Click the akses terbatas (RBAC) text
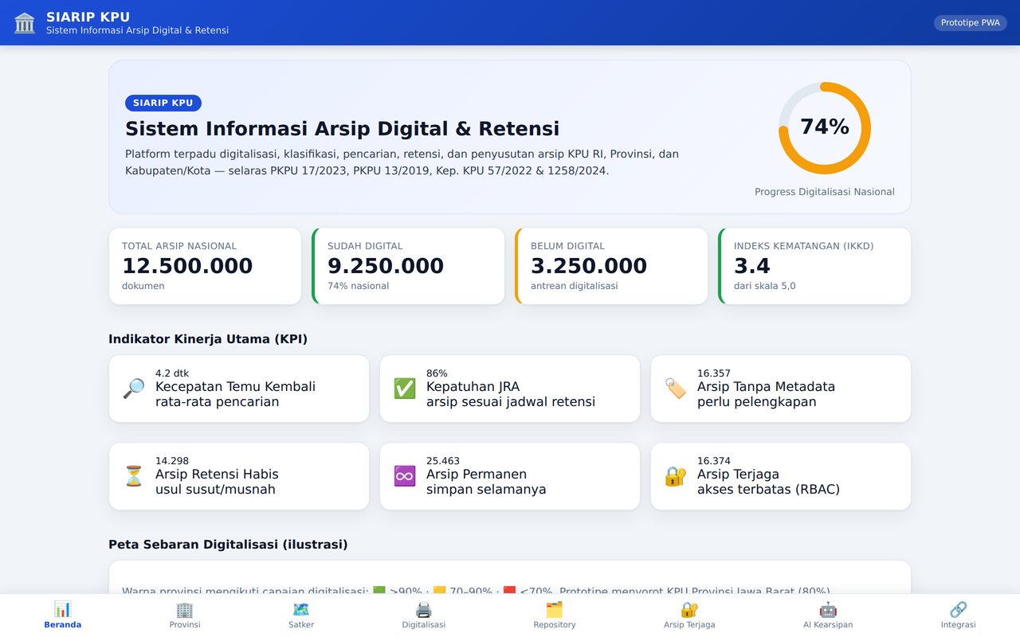The height and width of the screenshot is (637, 1020). (768, 490)
